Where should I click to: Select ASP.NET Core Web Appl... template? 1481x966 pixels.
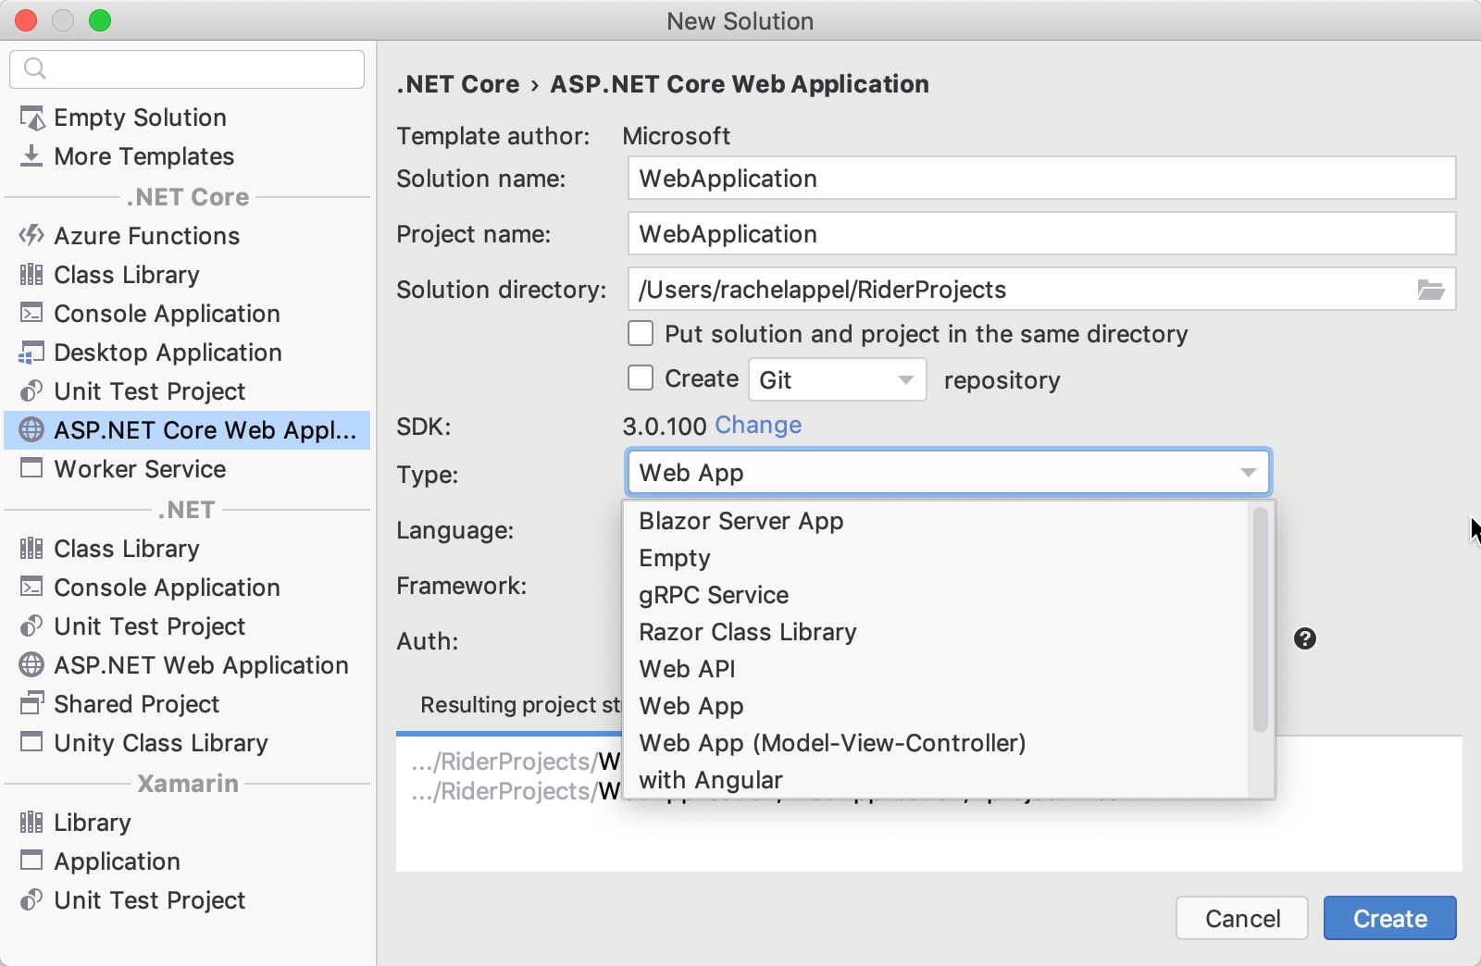[187, 430]
